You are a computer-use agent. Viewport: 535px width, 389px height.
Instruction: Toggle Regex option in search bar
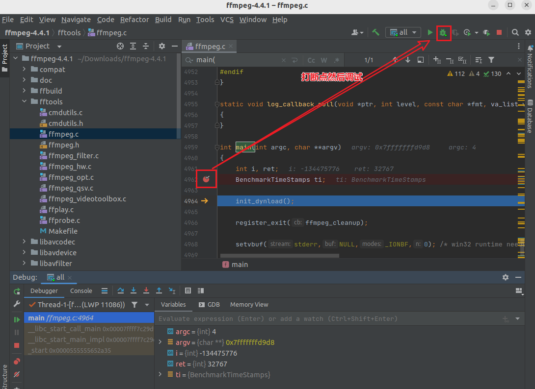337,60
